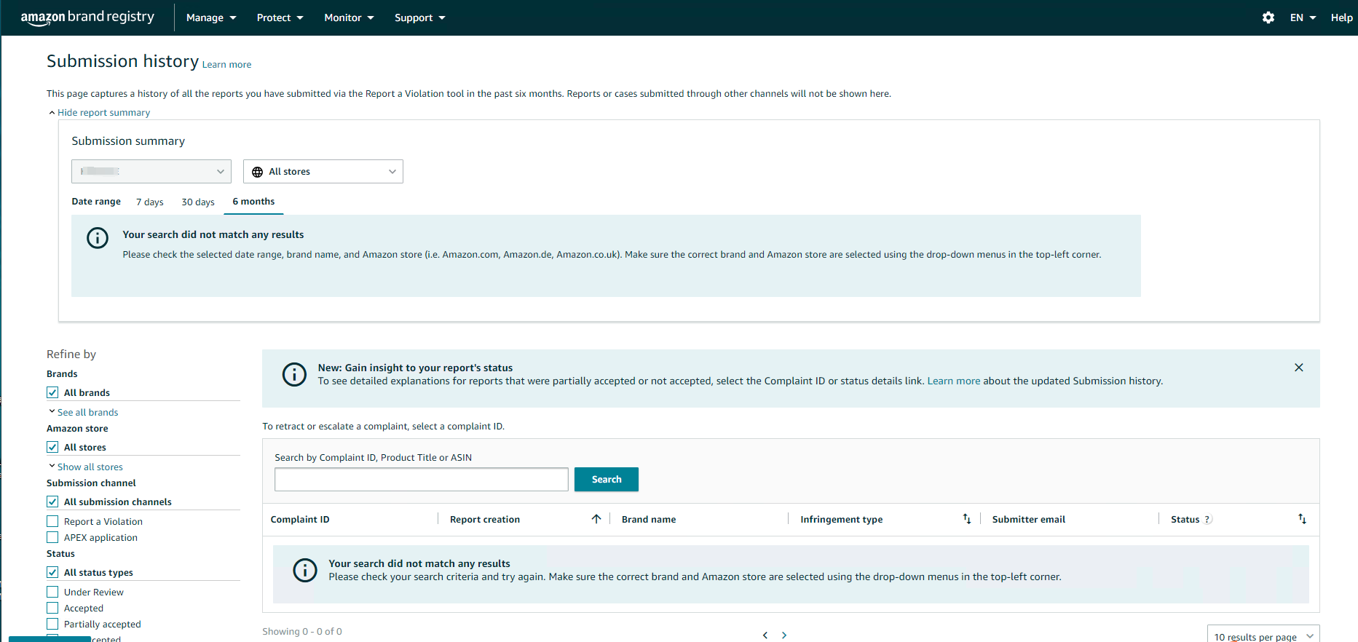The width and height of the screenshot is (1358, 642).
Task: Dismiss the report status insight banner
Action: (1298, 368)
